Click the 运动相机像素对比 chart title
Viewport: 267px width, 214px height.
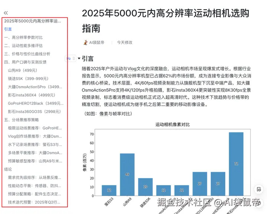pyautogui.click(x=172, y=125)
